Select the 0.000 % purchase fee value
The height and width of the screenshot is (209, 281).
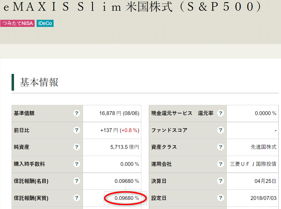coord(130,164)
